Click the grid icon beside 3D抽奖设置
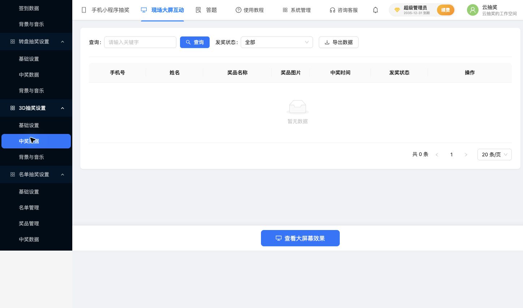Image resolution: width=523 pixels, height=308 pixels. (x=13, y=108)
